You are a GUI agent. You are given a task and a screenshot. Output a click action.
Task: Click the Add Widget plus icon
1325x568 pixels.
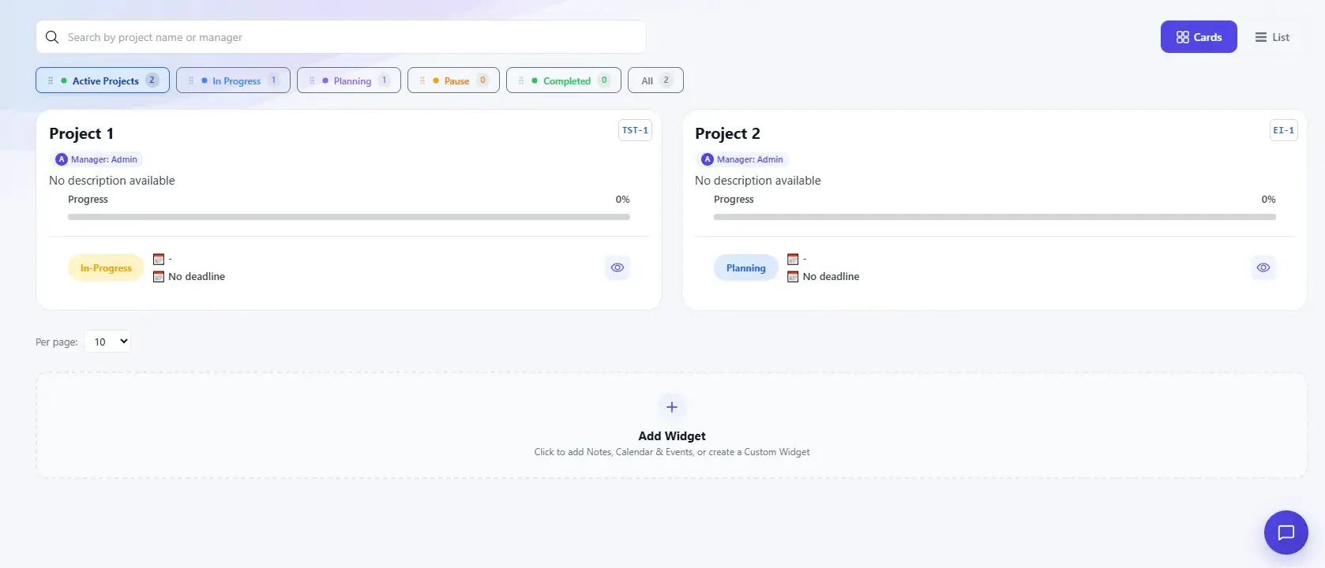tap(672, 407)
